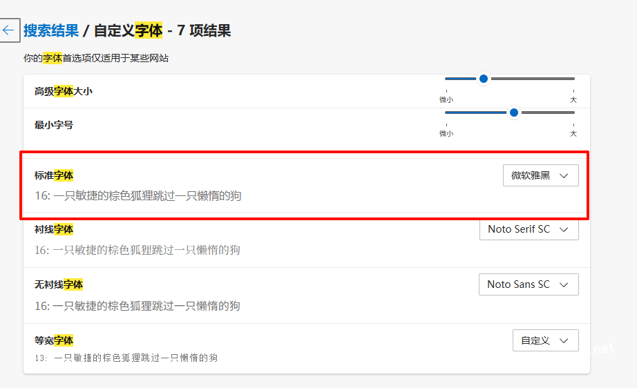Click the 最小字号 slider handle
This screenshot has height=388, width=637.
[513, 113]
